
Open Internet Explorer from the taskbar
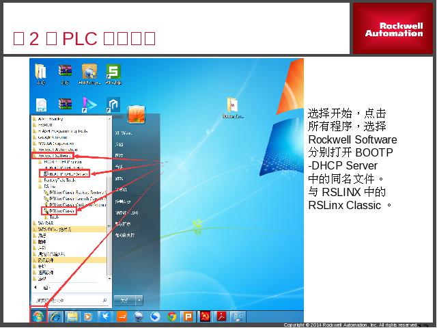click(55, 316)
